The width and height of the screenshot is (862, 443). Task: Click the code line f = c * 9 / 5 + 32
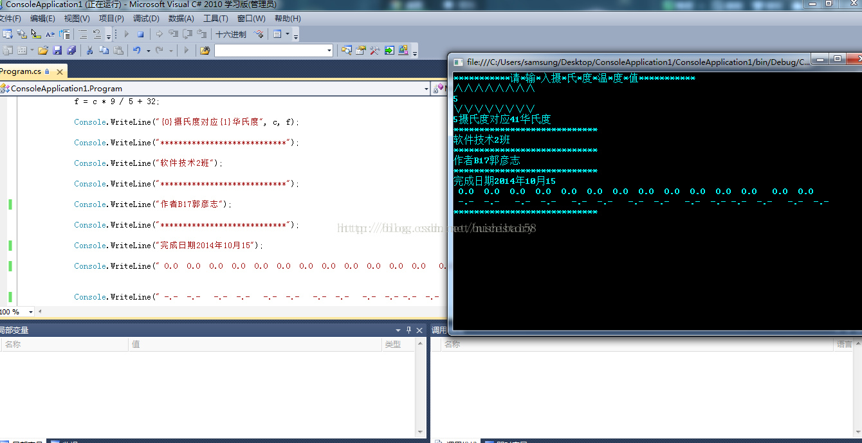coord(116,102)
